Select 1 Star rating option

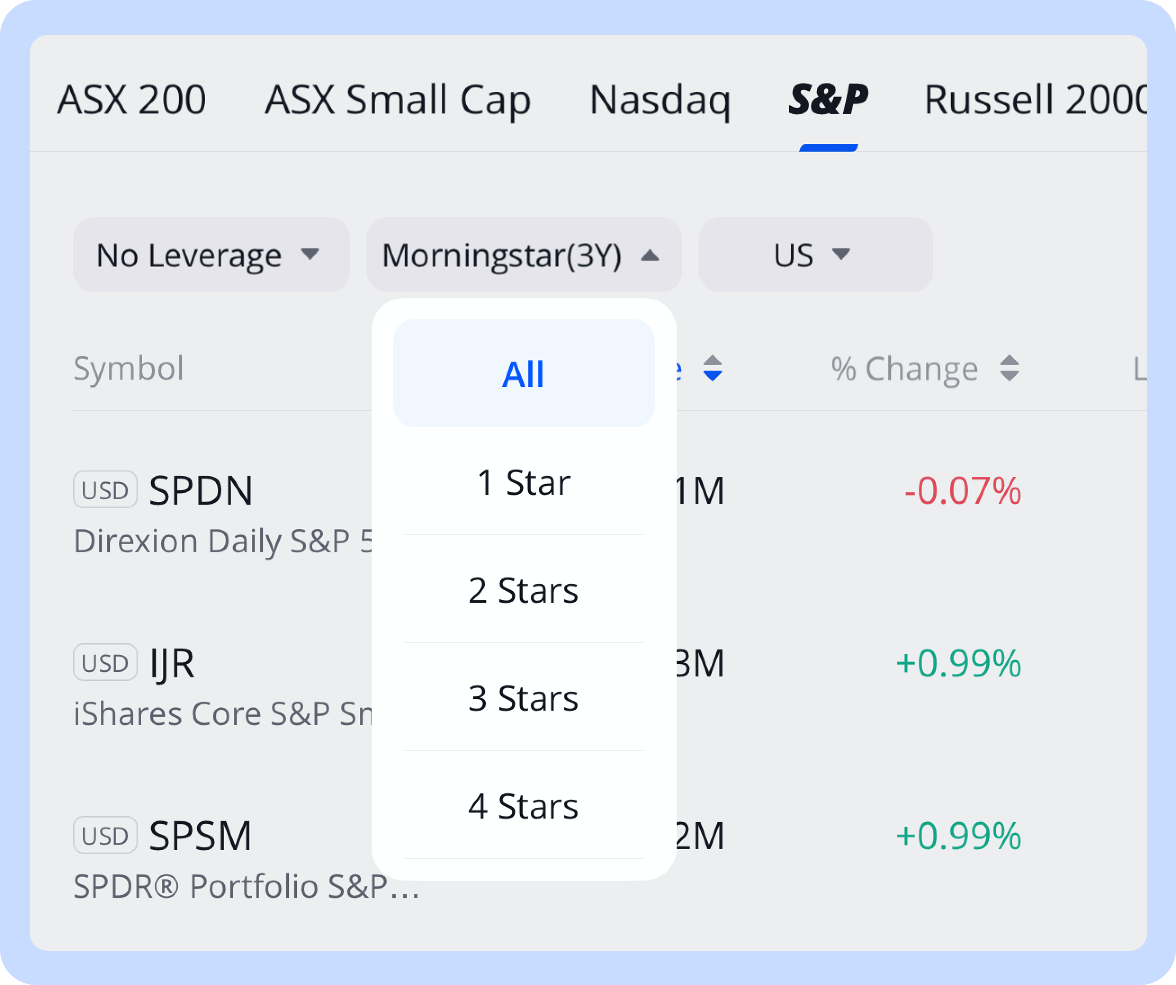pyautogui.click(x=523, y=482)
